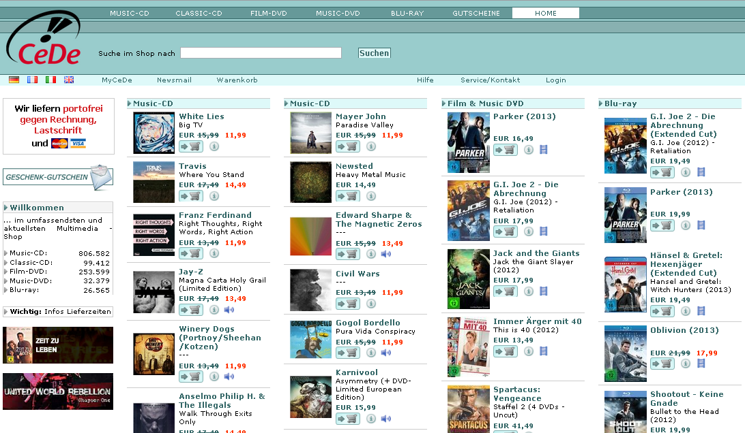Play audio sample for Jay-Z Magna Carta
This screenshot has height=433, width=745.
click(x=229, y=310)
